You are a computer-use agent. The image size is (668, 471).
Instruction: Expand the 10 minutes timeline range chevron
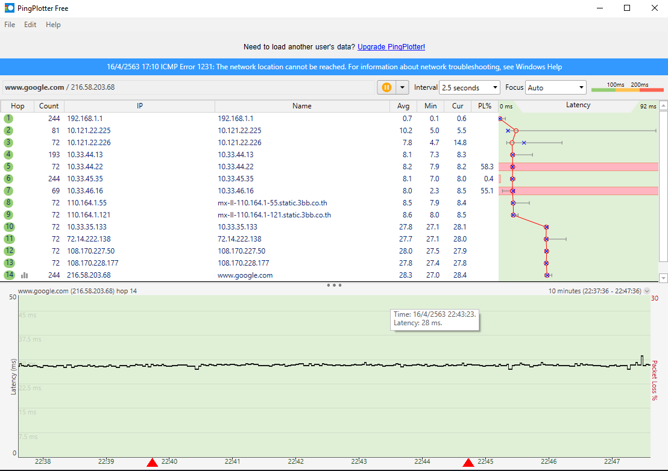(x=647, y=291)
